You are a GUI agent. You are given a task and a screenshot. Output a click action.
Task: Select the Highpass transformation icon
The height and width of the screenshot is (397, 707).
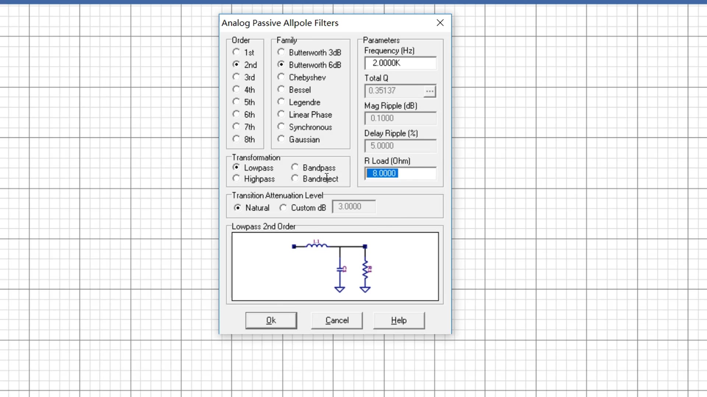click(x=236, y=179)
